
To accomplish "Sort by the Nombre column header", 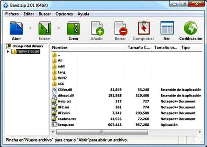I will (60, 47).
